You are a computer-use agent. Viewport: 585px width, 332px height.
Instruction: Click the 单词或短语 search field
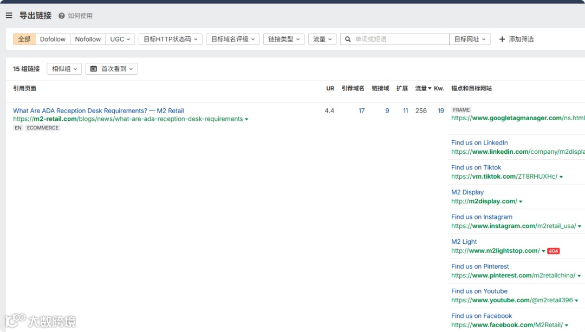pos(395,39)
